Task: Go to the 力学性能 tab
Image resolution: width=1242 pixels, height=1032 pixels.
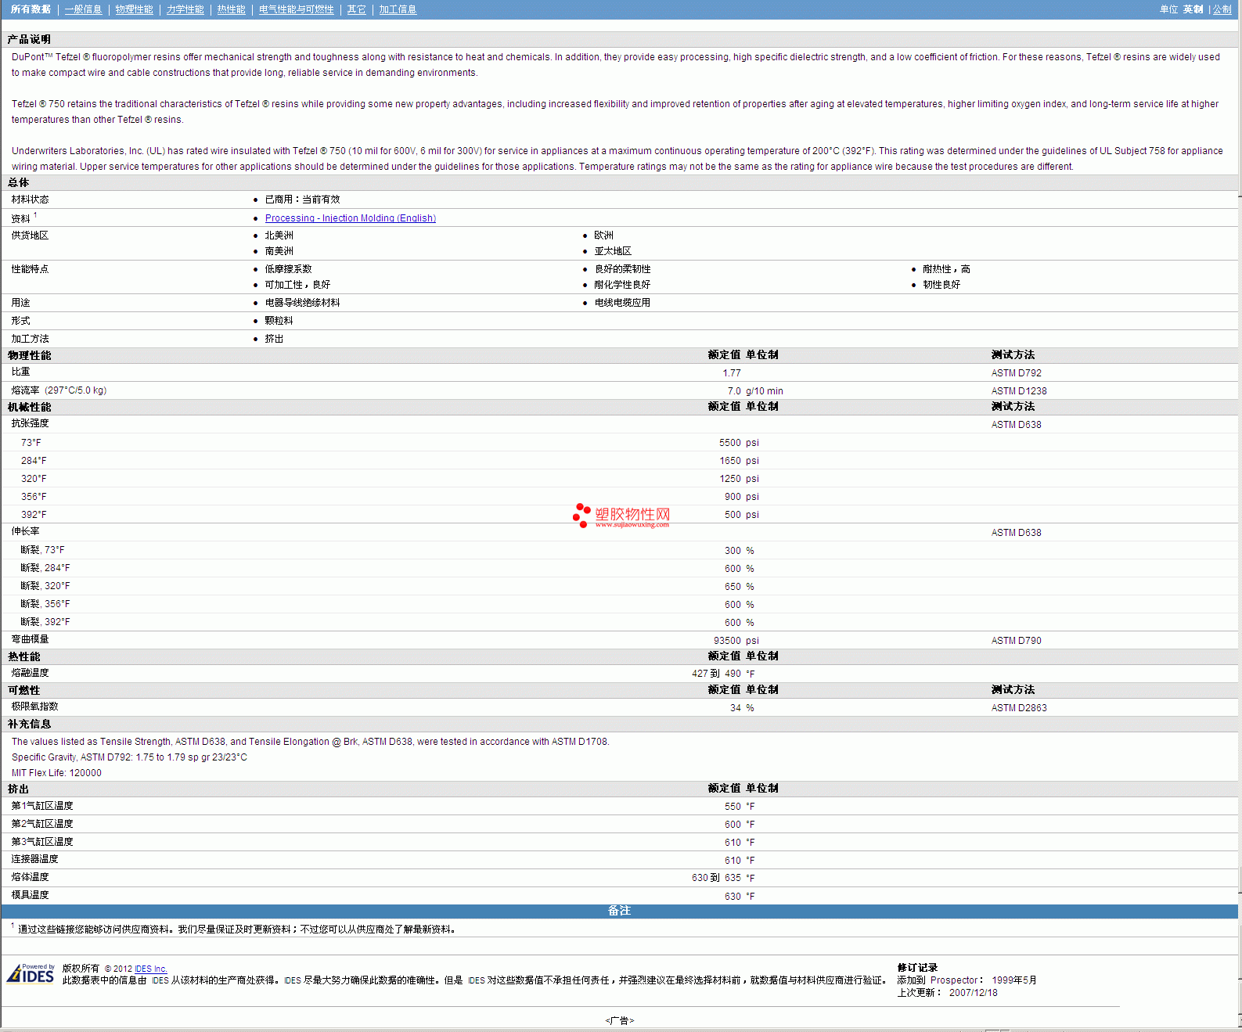Action: click(185, 9)
